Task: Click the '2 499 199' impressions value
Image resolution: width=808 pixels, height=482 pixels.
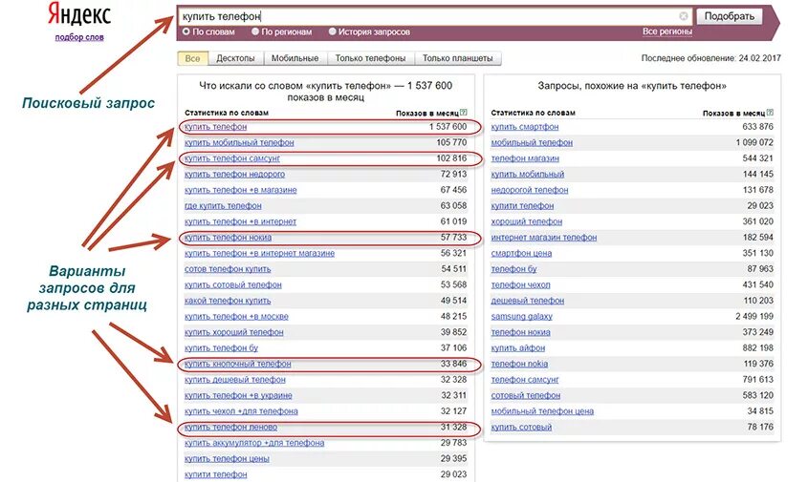Action: [x=754, y=316]
